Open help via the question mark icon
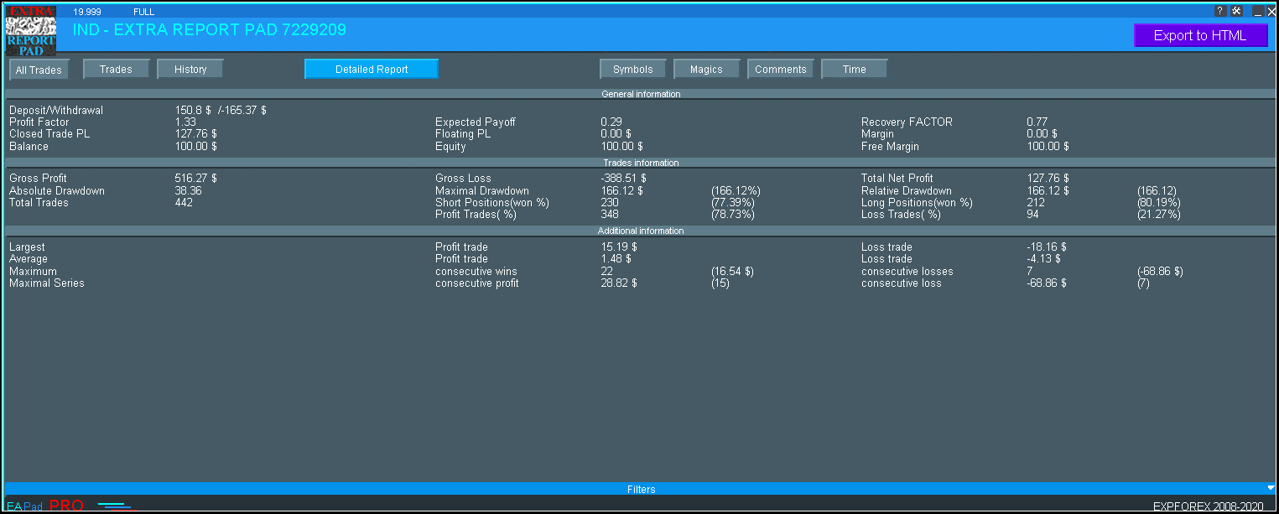Viewport: 1279px width, 514px height. (x=1220, y=11)
